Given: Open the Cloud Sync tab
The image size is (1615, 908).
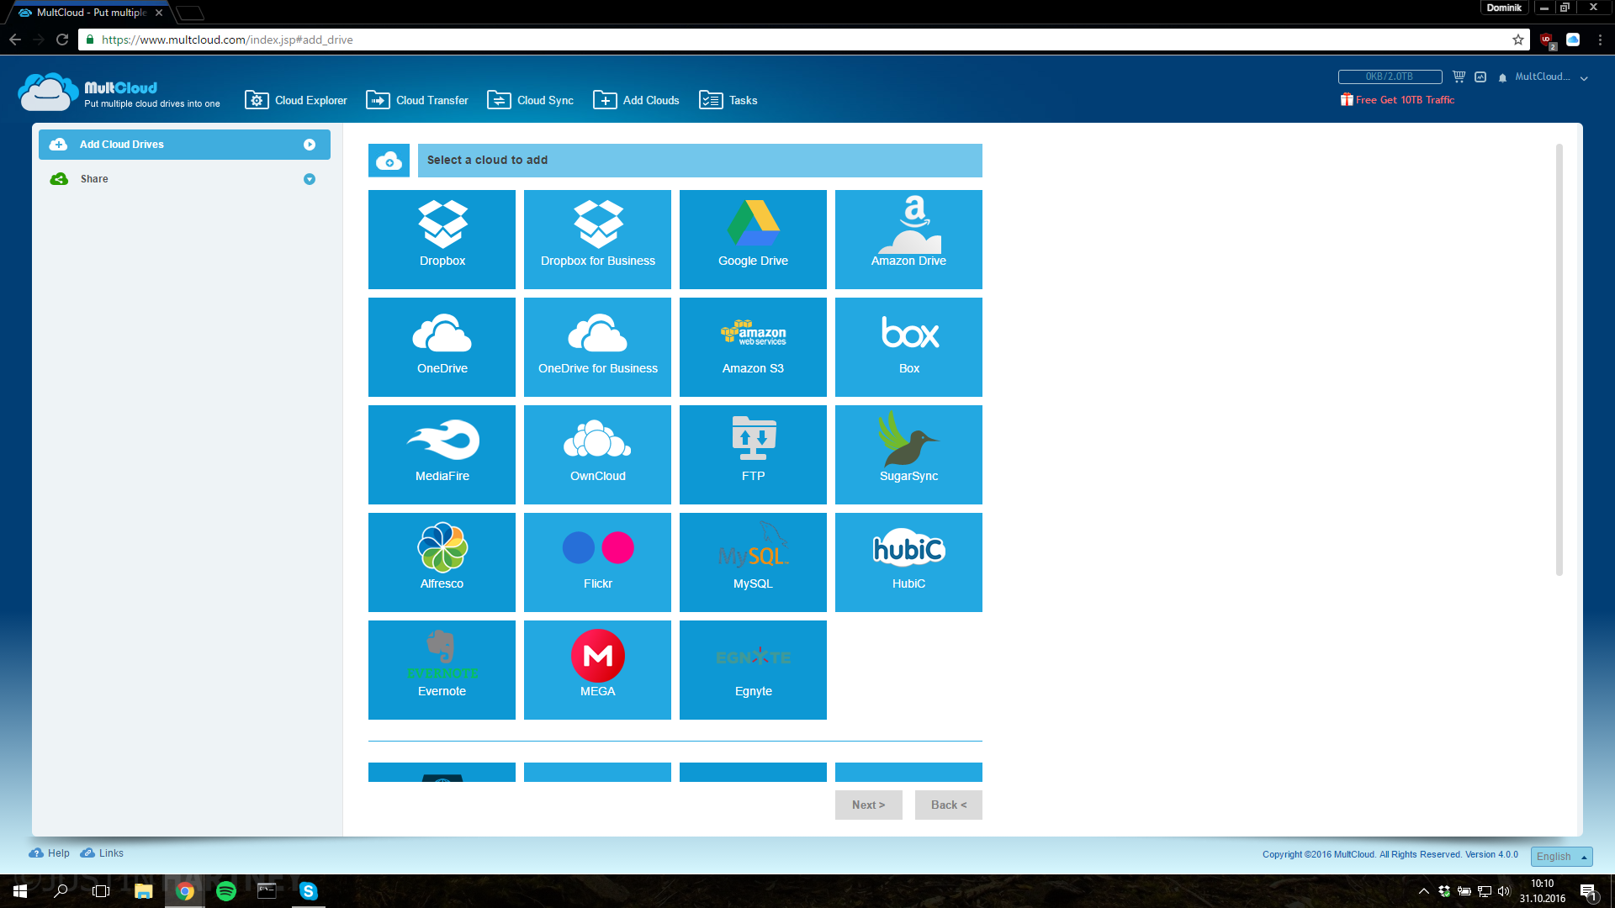Looking at the screenshot, I should click(x=531, y=100).
